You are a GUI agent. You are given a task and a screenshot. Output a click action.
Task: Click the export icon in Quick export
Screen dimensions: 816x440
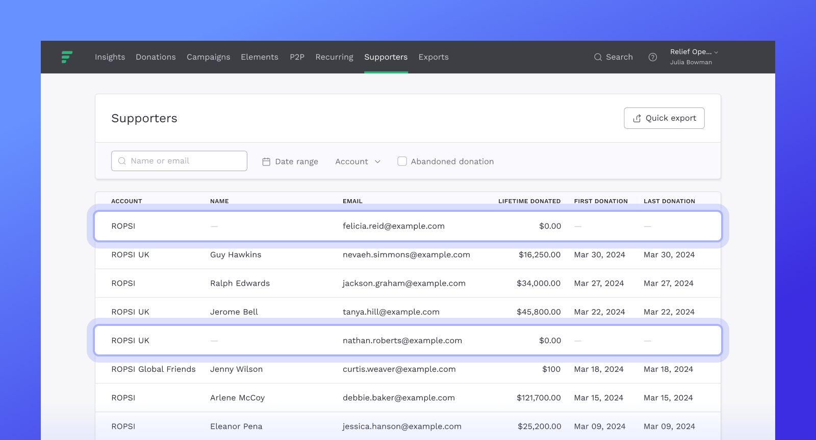click(637, 118)
